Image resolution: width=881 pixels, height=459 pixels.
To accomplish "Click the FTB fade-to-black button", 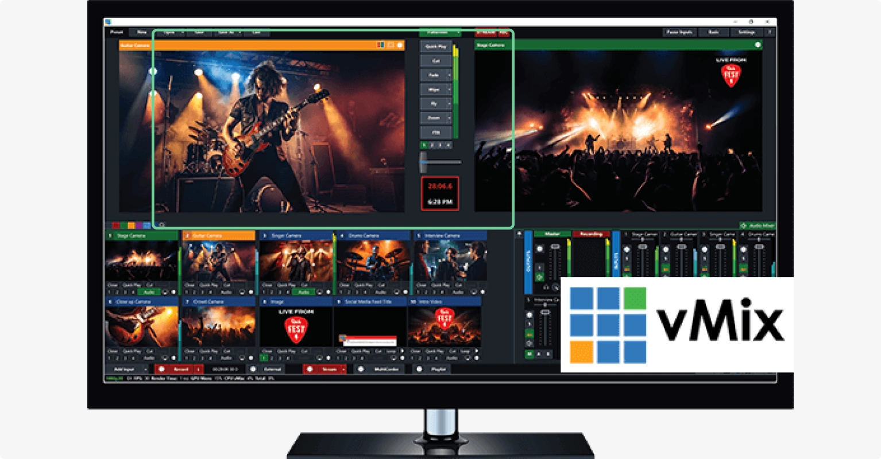I will (x=435, y=133).
